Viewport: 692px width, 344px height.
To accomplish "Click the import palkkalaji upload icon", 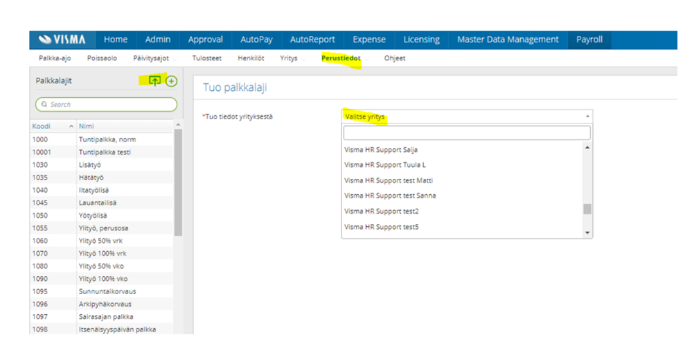I will pos(154,81).
